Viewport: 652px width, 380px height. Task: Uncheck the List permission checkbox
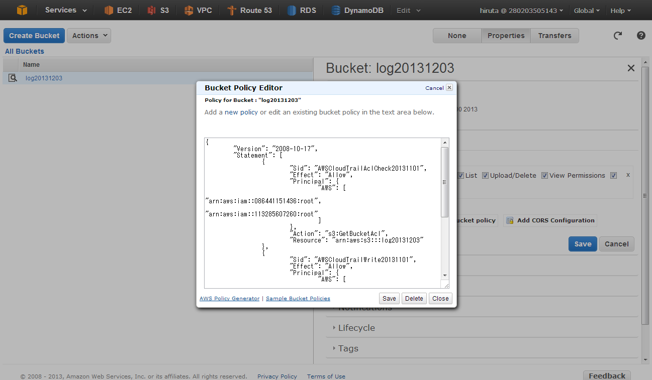coord(460,176)
